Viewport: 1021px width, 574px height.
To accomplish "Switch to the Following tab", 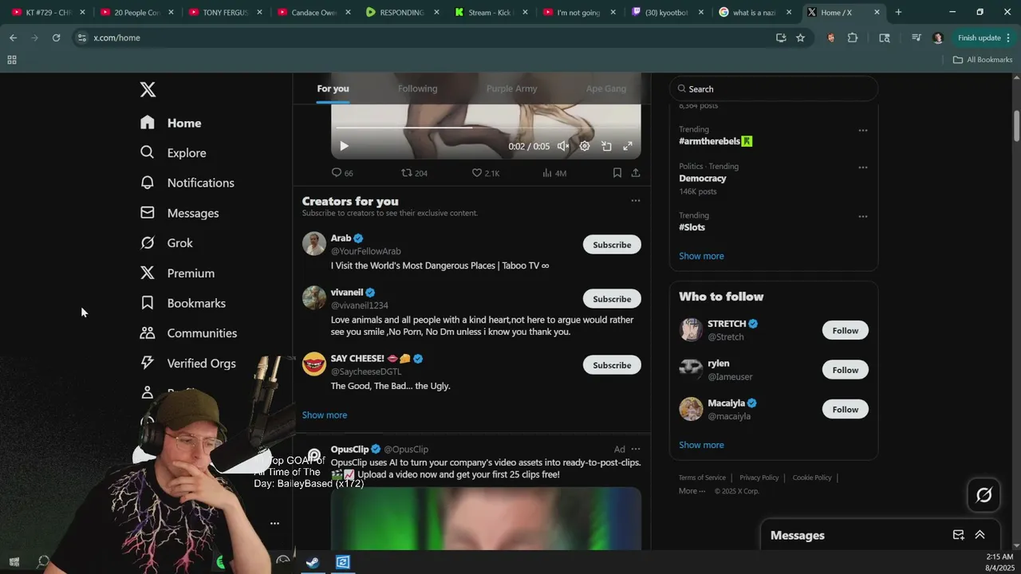I will tap(417, 88).
